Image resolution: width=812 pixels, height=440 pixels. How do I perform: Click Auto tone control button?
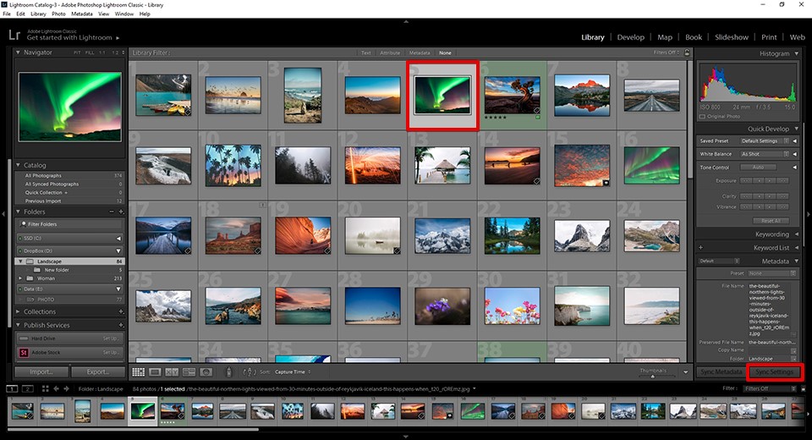pos(758,168)
